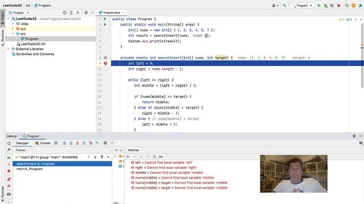
Task: Switch to the Debugger tab
Action: click(22, 143)
